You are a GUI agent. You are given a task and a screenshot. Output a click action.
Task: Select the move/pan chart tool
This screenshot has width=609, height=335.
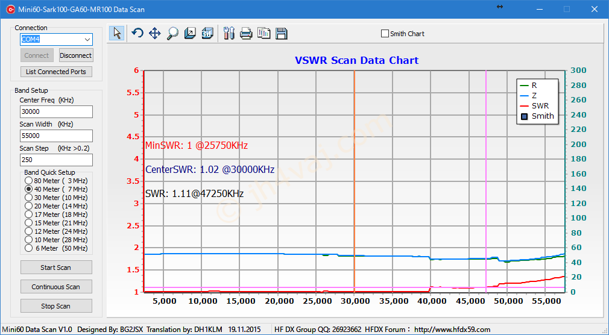pyautogui.click(x=154, y=33)
